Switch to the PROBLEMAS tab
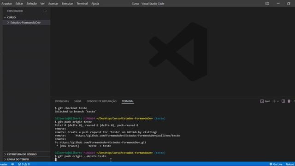This screenshot has width=295, height=166. pyautogui.click(x=62, y=101)
